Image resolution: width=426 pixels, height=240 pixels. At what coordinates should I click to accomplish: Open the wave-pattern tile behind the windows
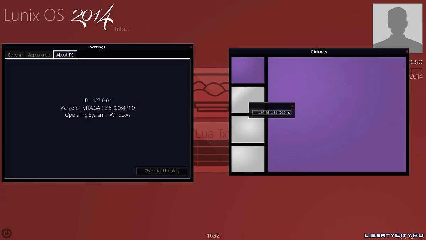tap(211, 87)
